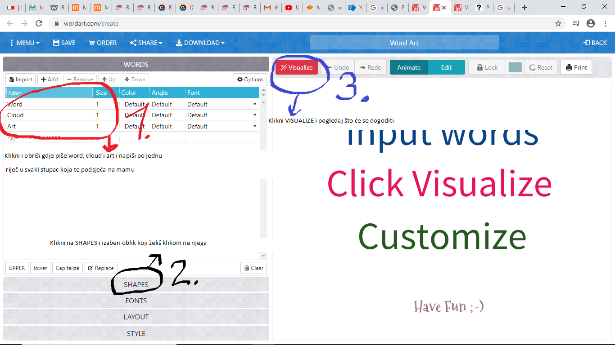Open font dropdown arrow for Word row

[x=255, y=104]
